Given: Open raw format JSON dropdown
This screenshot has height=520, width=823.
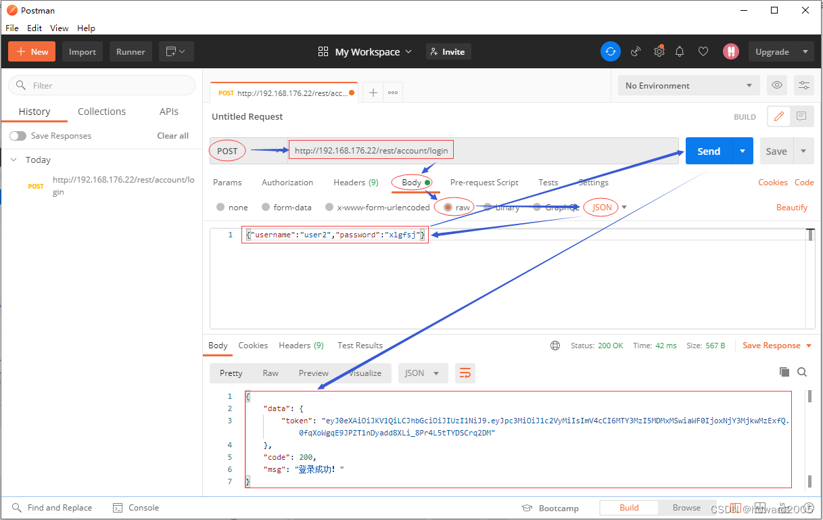Looking at the screenshot, I should [x=609, y=208].
